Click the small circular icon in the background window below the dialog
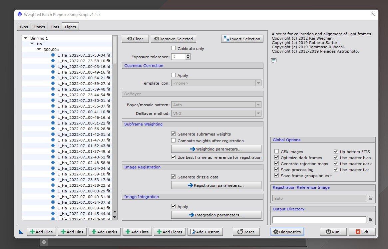 click(x=44, y=242)
